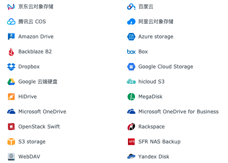
Task: Select the Backblaze B2 flame icon
Action: point(11,52)
